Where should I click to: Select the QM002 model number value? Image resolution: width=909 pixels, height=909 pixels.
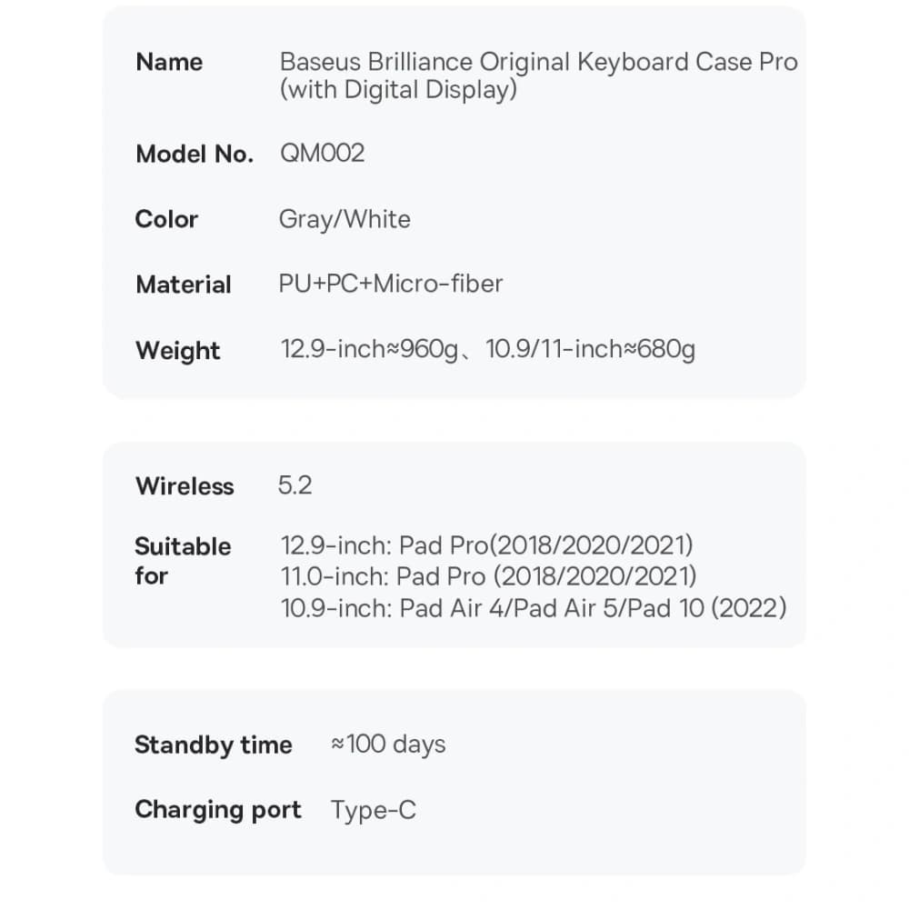pyautogui.click(x=322, y=153)
